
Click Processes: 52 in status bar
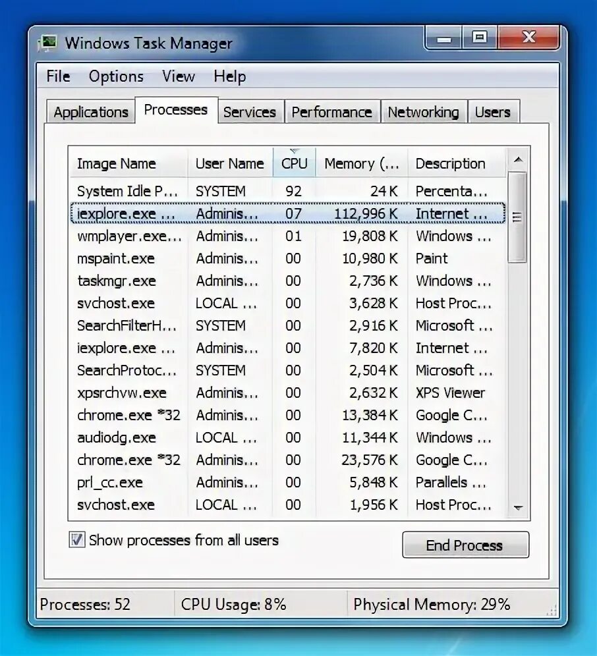[x=85, y=604]
